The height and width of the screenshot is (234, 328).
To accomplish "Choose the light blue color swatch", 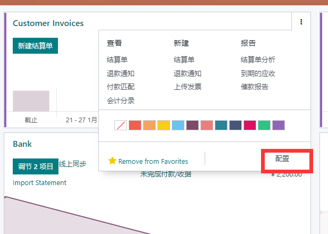I will click(178, 125).
